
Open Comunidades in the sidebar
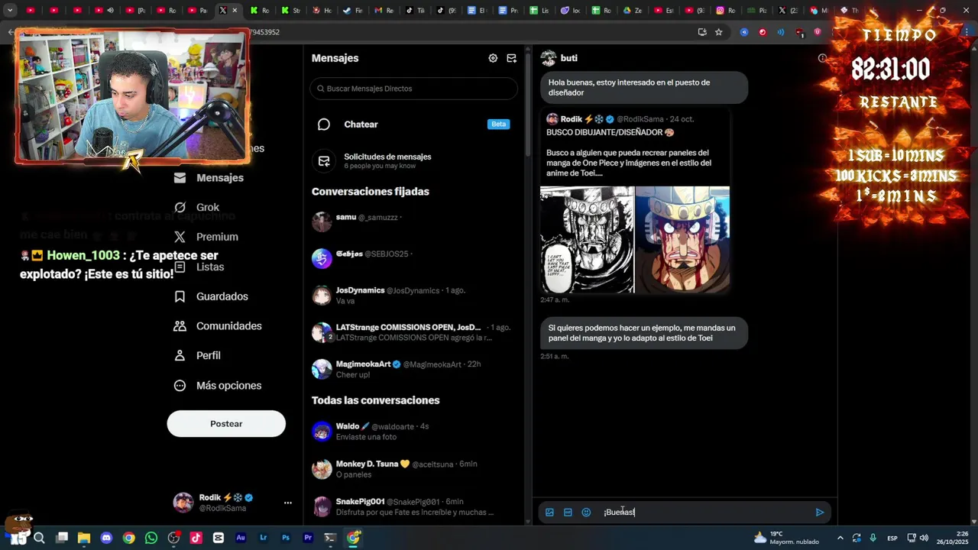pyautogui.click(x=218, y=326)
